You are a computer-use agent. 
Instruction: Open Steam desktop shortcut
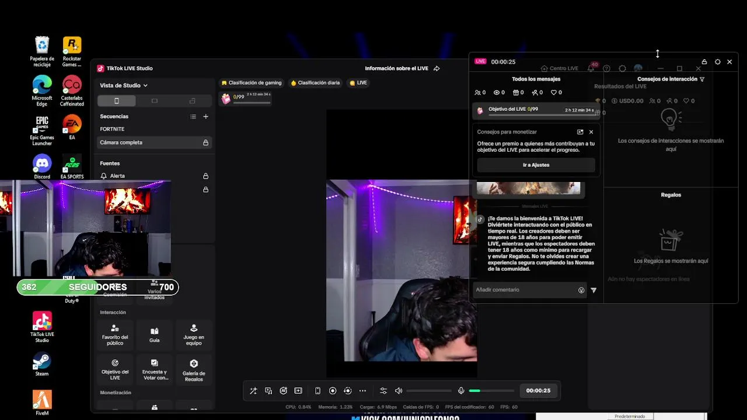coord(42,364)
